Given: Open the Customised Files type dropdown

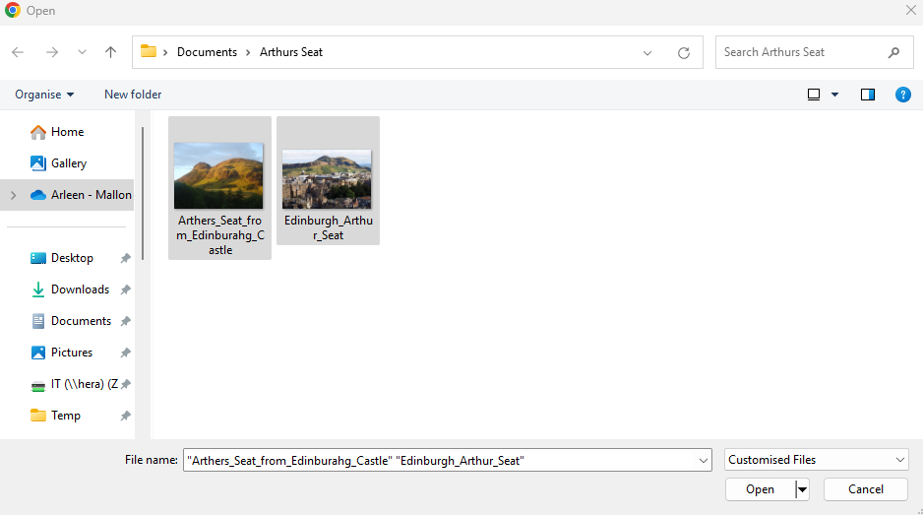Looking at the screenshot, I should coord(817,460).
